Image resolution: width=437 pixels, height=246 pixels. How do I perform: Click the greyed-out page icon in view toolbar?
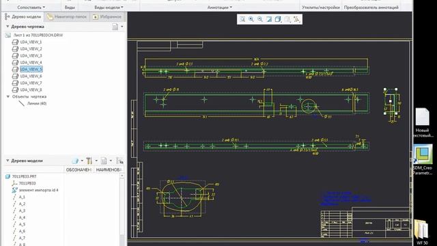[x=287, y=19]
